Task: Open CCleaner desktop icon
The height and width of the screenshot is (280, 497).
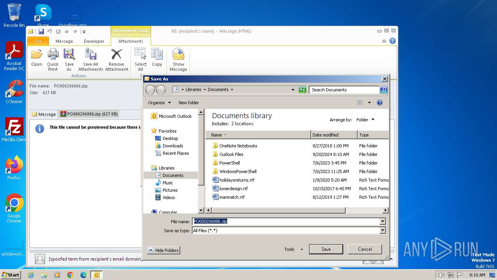Action: click(14, 92)
